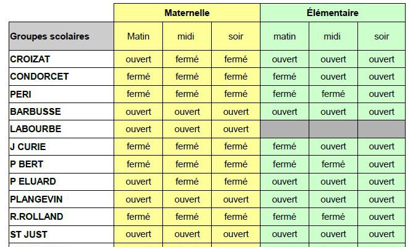Select the ST JUST row label
Image resolution: width=413 pixels, height=247 pixels.
pyautogui.click(x=61, y=234)
